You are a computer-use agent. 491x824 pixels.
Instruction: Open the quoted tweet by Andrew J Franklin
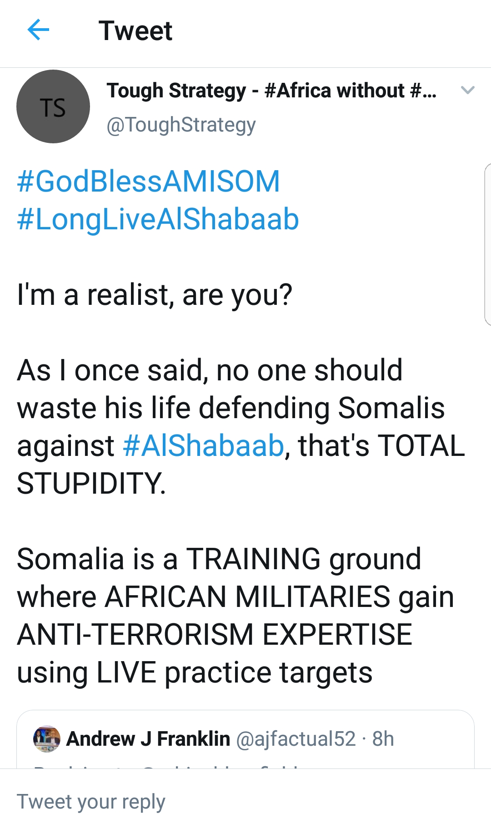click(245, 739)
